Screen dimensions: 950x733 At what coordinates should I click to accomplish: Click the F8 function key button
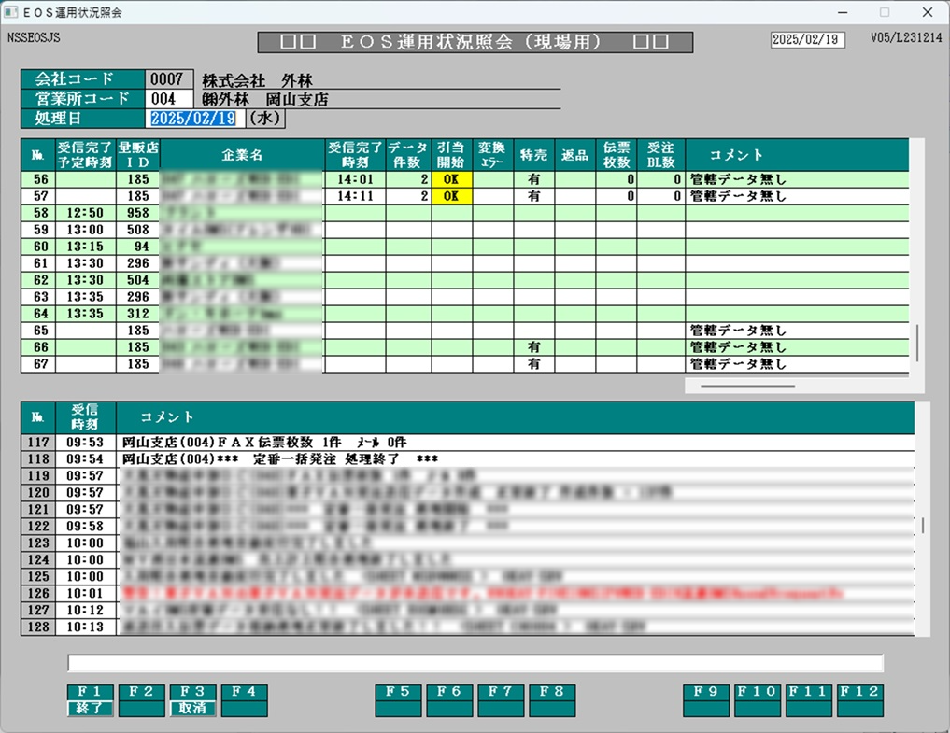click(552, 700)
